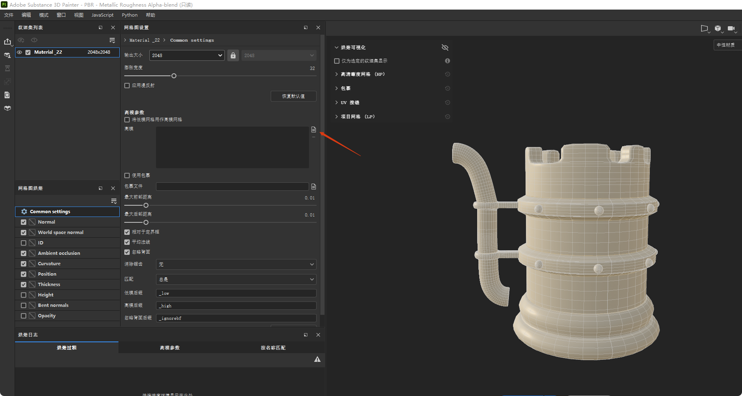
Task: Switch to the 按名称匹配 log tab
Action: pos(273,348)
